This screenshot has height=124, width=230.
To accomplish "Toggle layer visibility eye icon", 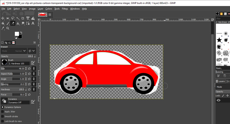I will pos(218,100).
